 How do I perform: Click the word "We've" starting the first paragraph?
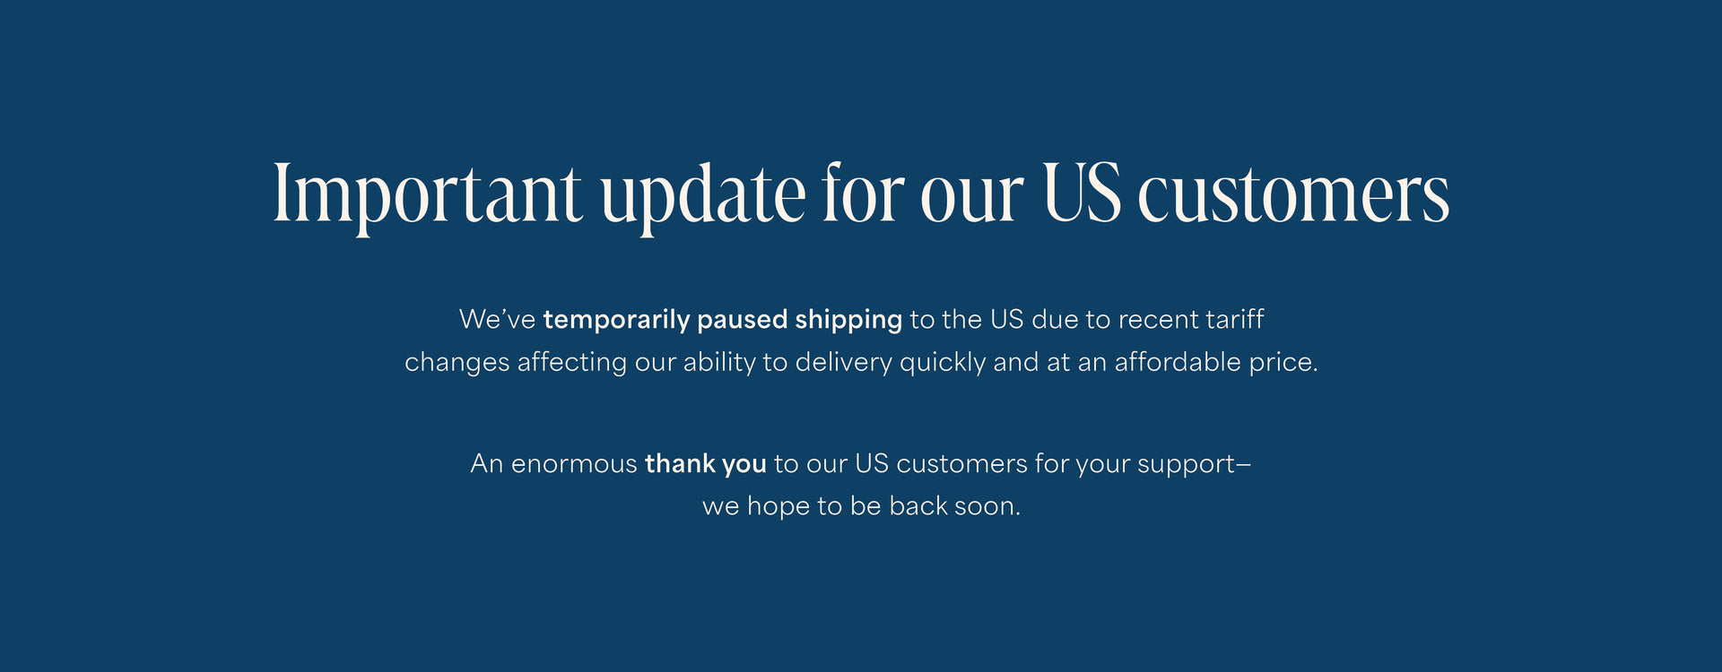point(497,320)
